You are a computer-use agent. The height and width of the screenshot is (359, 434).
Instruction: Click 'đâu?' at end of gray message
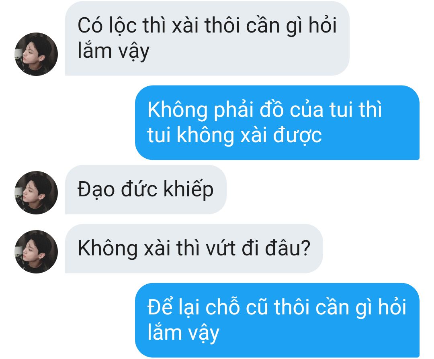click(x=288, y=248)
